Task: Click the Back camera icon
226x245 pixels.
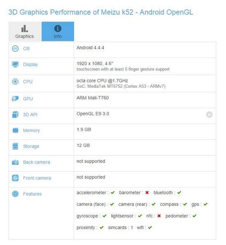Action: click(15, 162)
